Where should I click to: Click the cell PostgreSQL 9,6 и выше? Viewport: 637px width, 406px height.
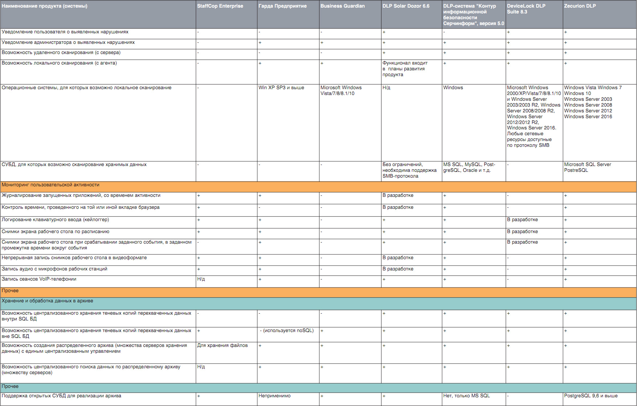point(600,399)
